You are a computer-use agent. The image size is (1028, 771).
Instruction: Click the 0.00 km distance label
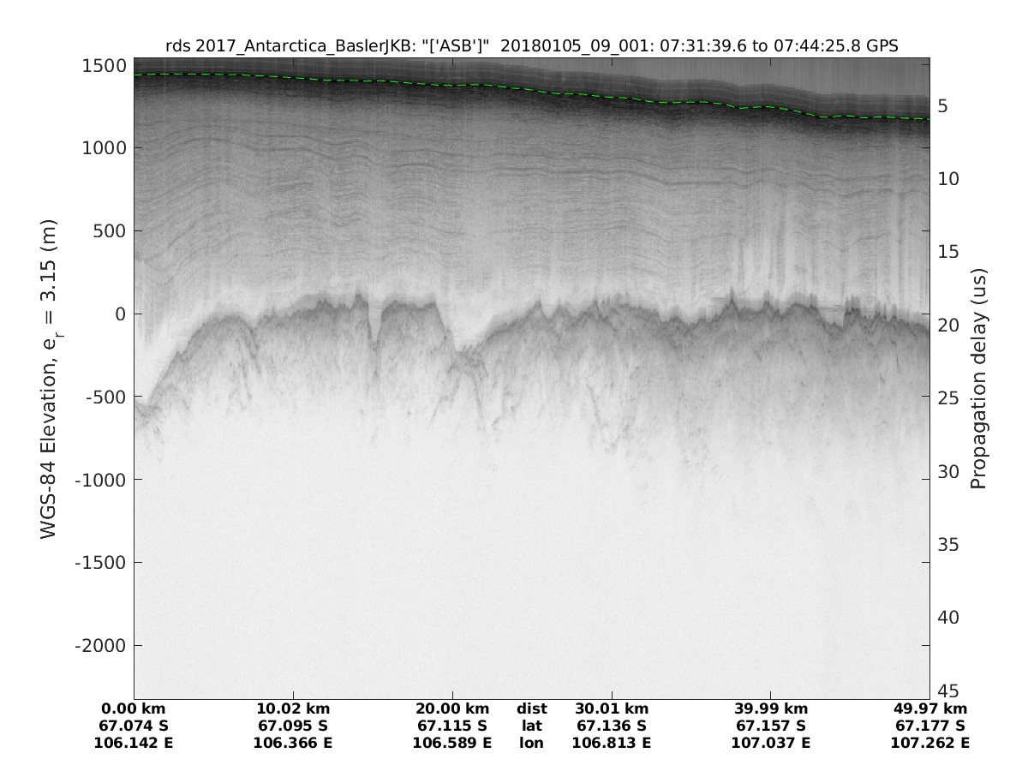[x=134, y=708]
